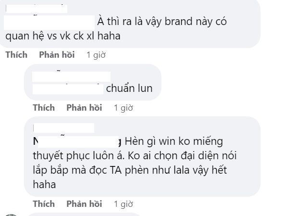Open the author name of the topmost comment
The height and width of the screenshot is (216, 297).
37,9
